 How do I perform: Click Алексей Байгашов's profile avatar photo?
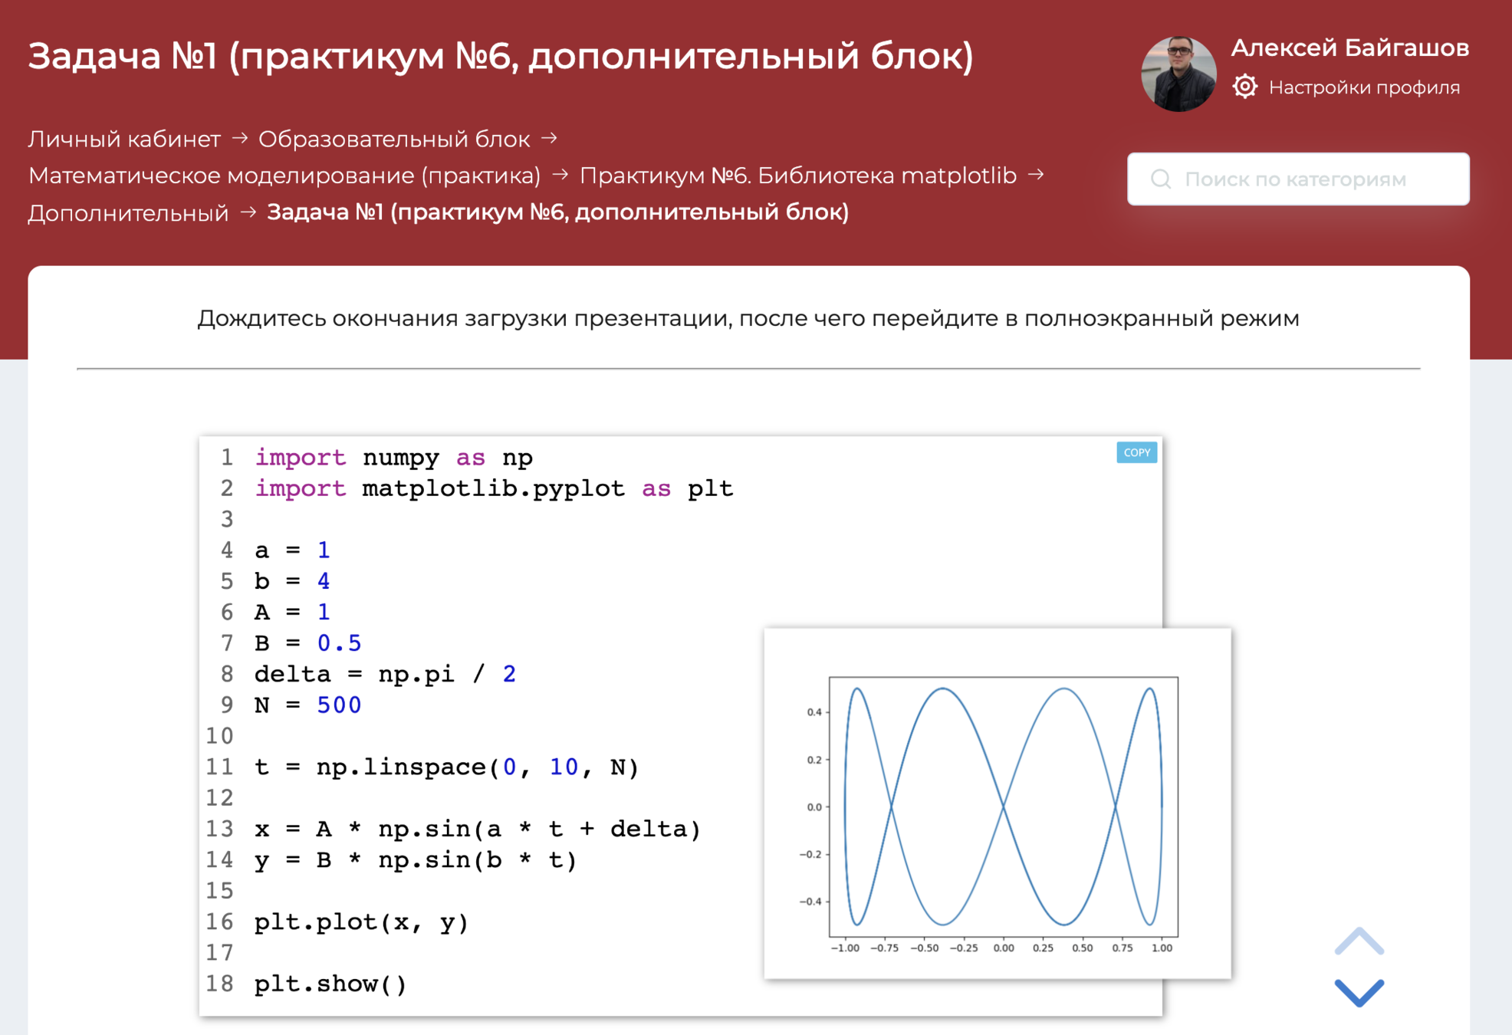(1178, 74)
